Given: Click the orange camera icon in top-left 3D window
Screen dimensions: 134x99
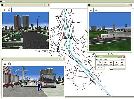Looking at the screenshot, I should tap(5, 10).
